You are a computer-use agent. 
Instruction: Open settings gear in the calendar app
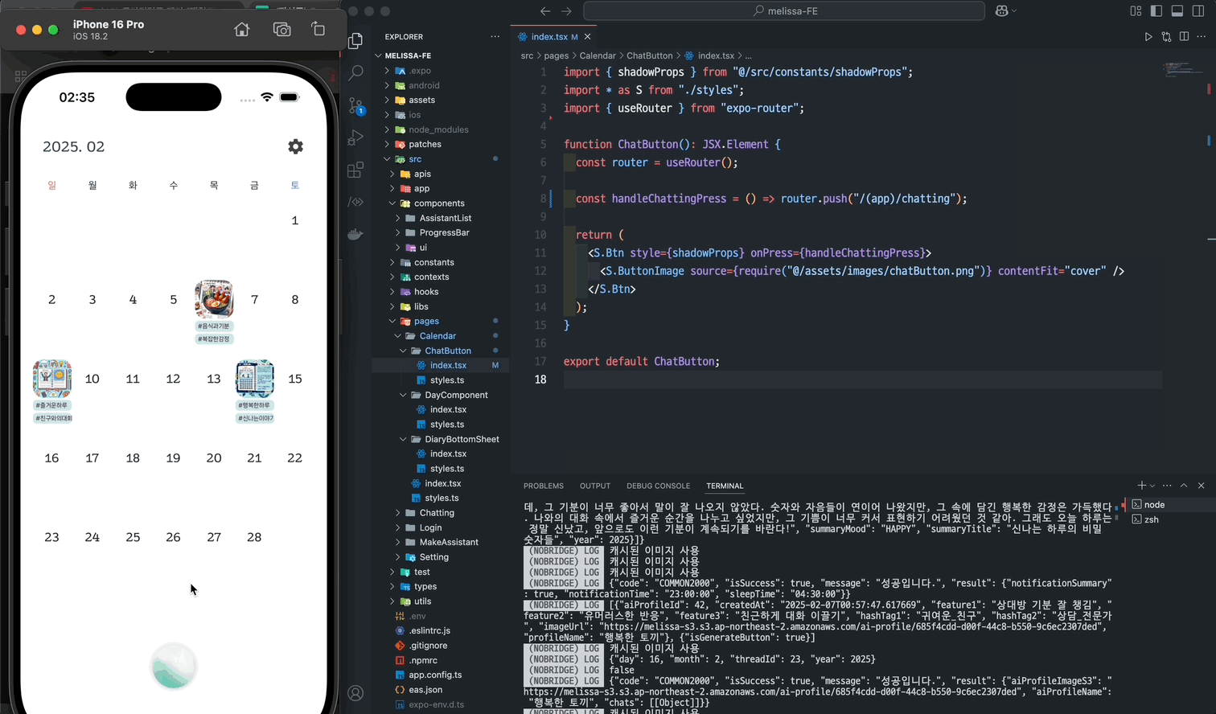click(296, 146)
